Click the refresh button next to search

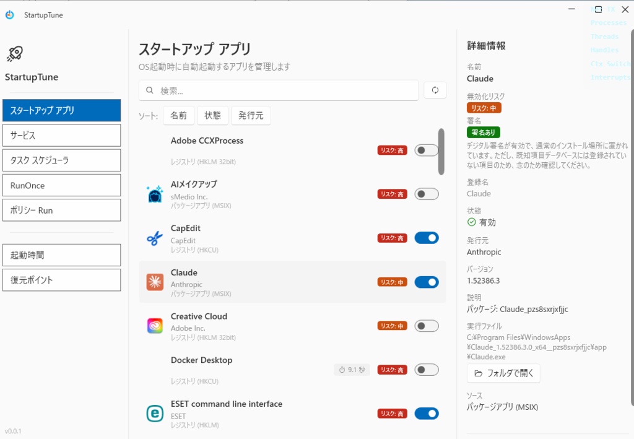[x=435, y=90]
